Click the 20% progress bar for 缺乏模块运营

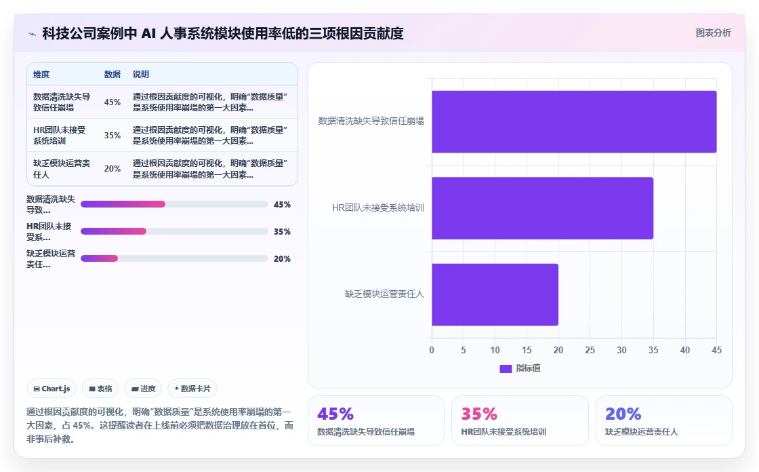click(x=174, y=259)
